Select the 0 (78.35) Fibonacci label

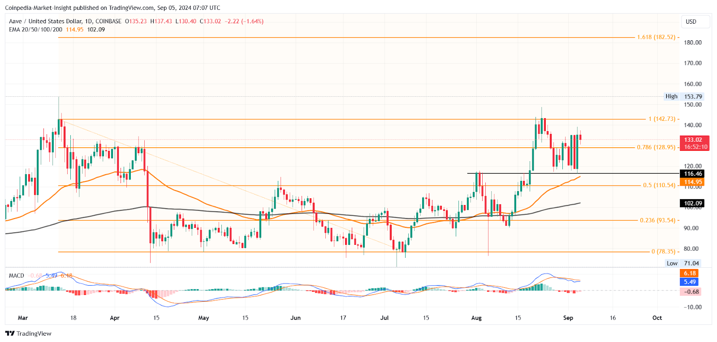pos(663,252)
